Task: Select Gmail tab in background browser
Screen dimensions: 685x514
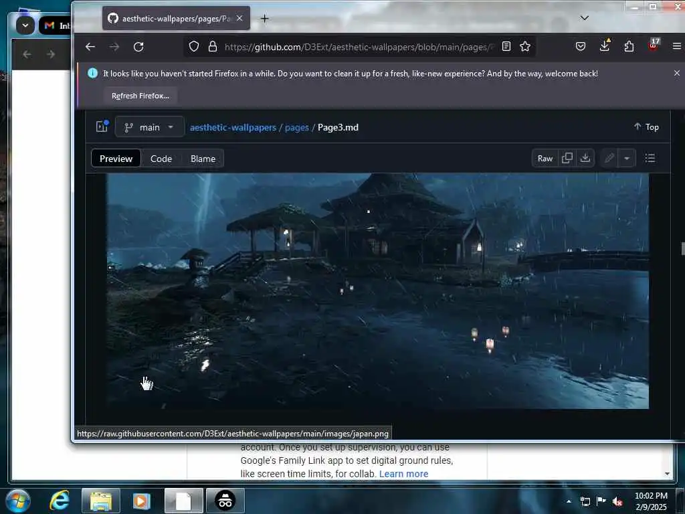Action: pyautogui.click(x=56, y=26)
